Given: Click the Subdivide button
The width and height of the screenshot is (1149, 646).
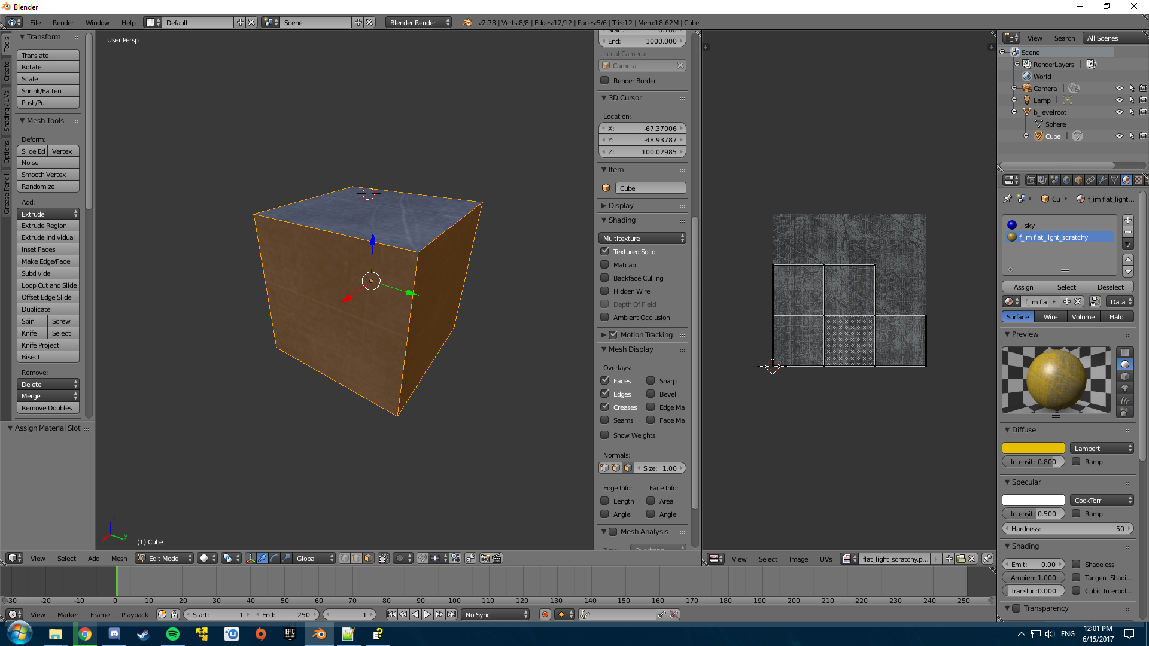Looking at the screenshot, I should pos(48,273).
